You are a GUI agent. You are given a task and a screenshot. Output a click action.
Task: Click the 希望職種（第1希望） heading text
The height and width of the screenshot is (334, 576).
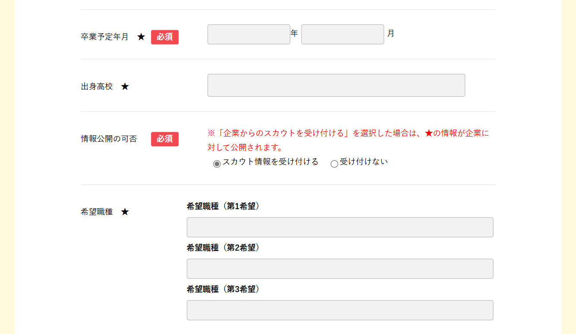point(224,207)
